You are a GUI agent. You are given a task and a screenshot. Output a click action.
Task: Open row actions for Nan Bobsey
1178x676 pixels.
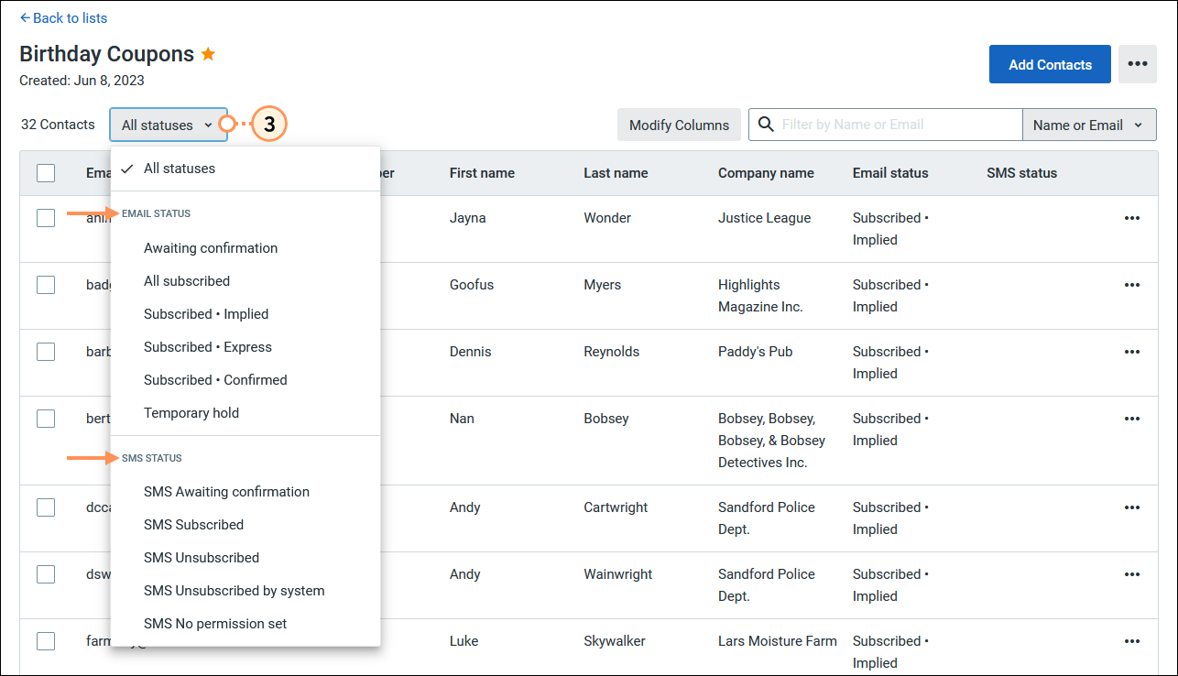coord(1132,419)
